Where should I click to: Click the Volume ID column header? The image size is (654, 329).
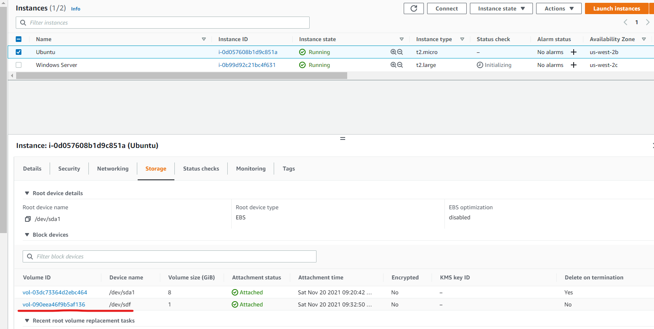pos(37,277)
